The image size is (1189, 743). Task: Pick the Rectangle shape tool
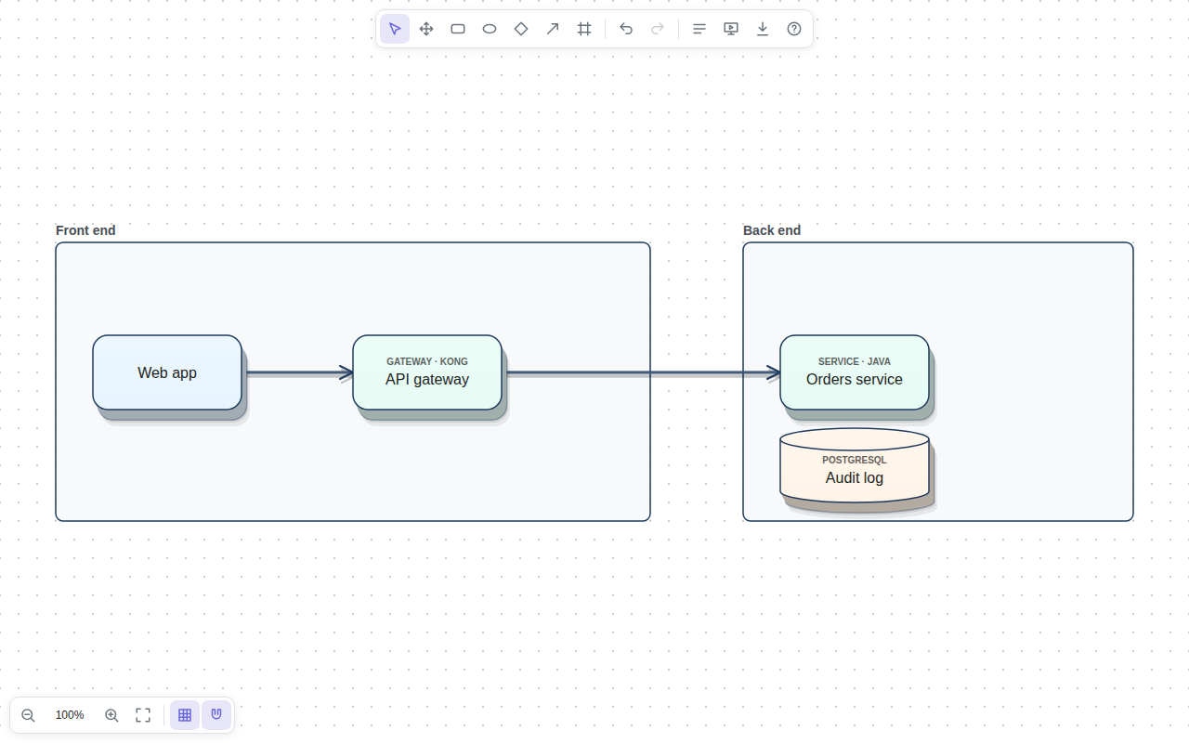(458, 29)
